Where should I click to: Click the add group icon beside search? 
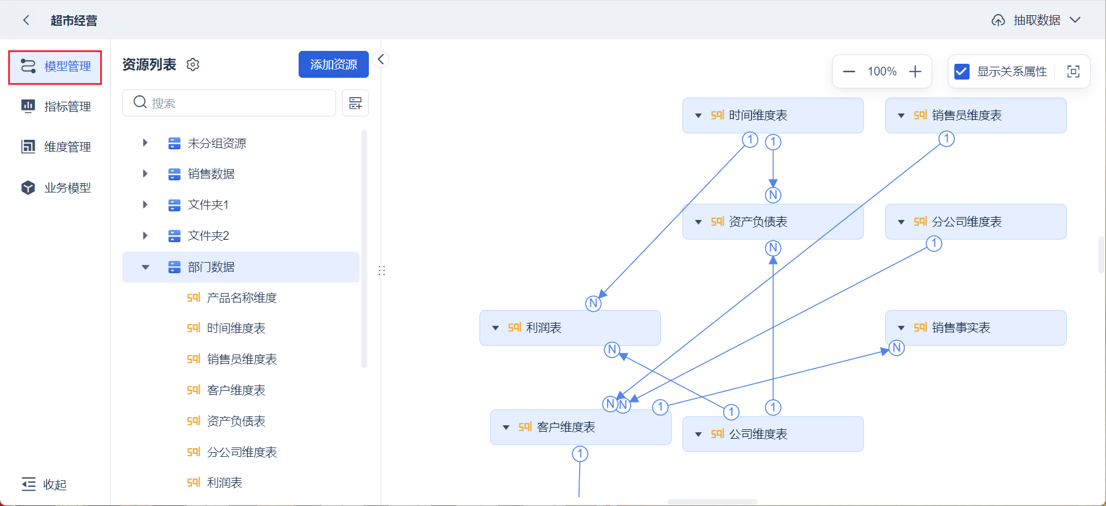(355, 103)
